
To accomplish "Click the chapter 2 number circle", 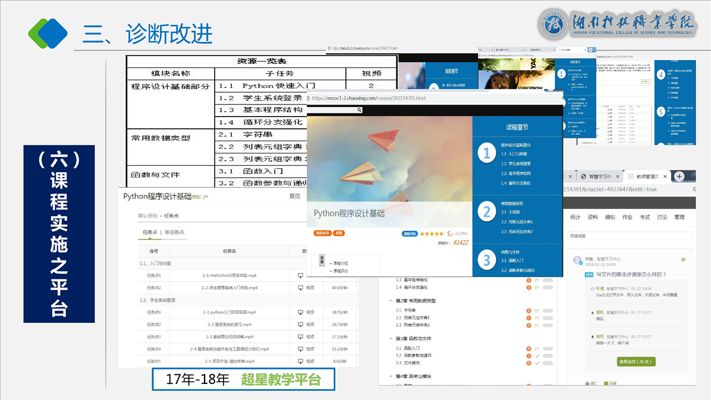I will coord(487,212).
